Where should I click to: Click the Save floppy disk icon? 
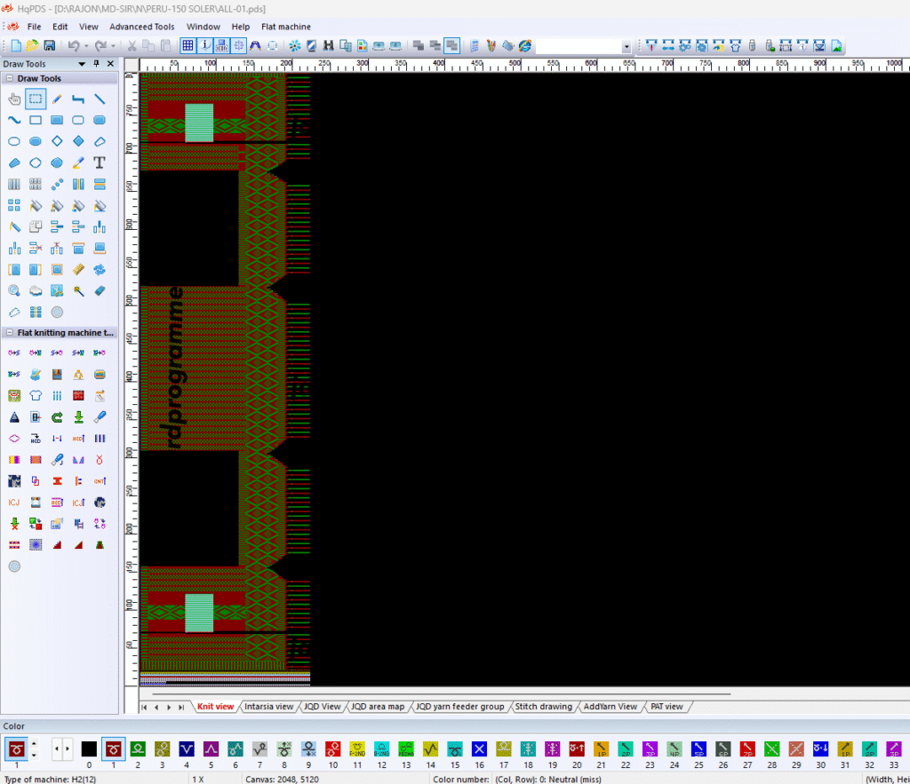tap(50, 46)
